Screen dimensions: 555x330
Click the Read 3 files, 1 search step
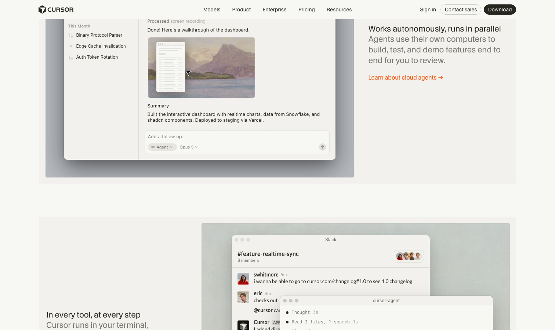(x=324, y=322)
